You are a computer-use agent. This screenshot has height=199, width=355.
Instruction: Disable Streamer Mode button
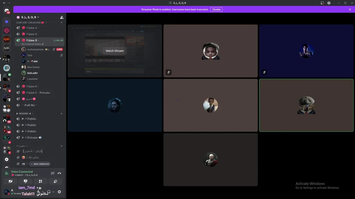click(216, 9)
